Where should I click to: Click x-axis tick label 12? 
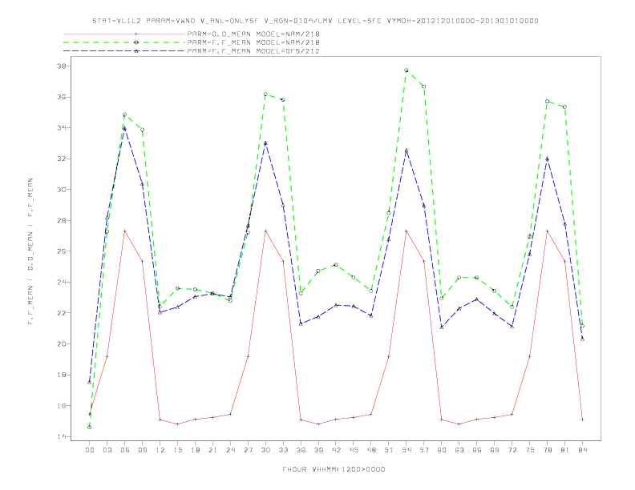(160, 450)
